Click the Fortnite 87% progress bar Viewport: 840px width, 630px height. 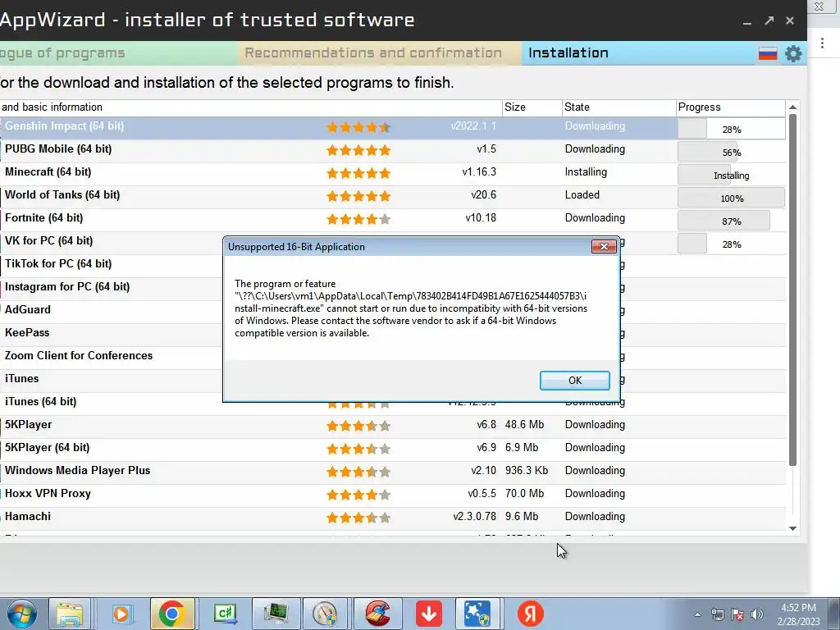[x=731, y=221]
